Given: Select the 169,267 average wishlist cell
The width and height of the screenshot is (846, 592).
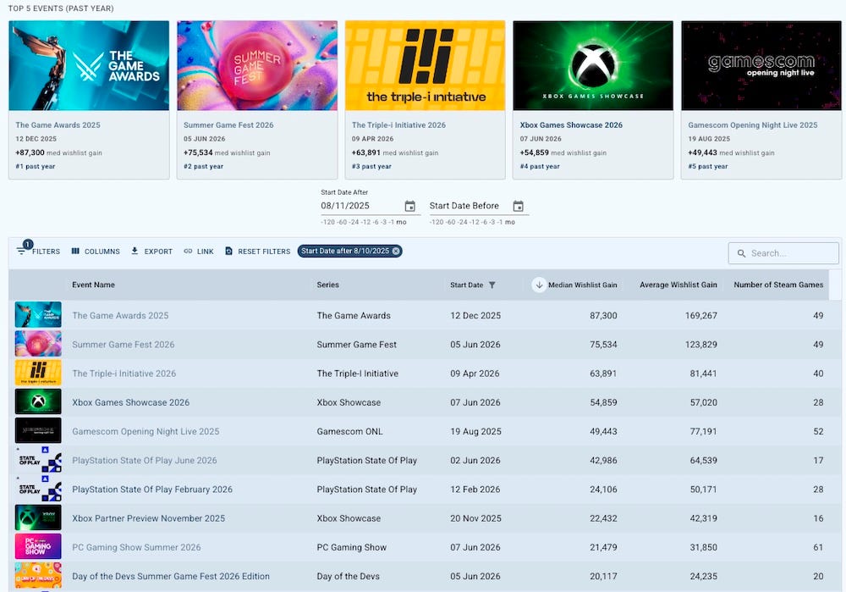Looking at the screenshot, I should coord(700,315).
